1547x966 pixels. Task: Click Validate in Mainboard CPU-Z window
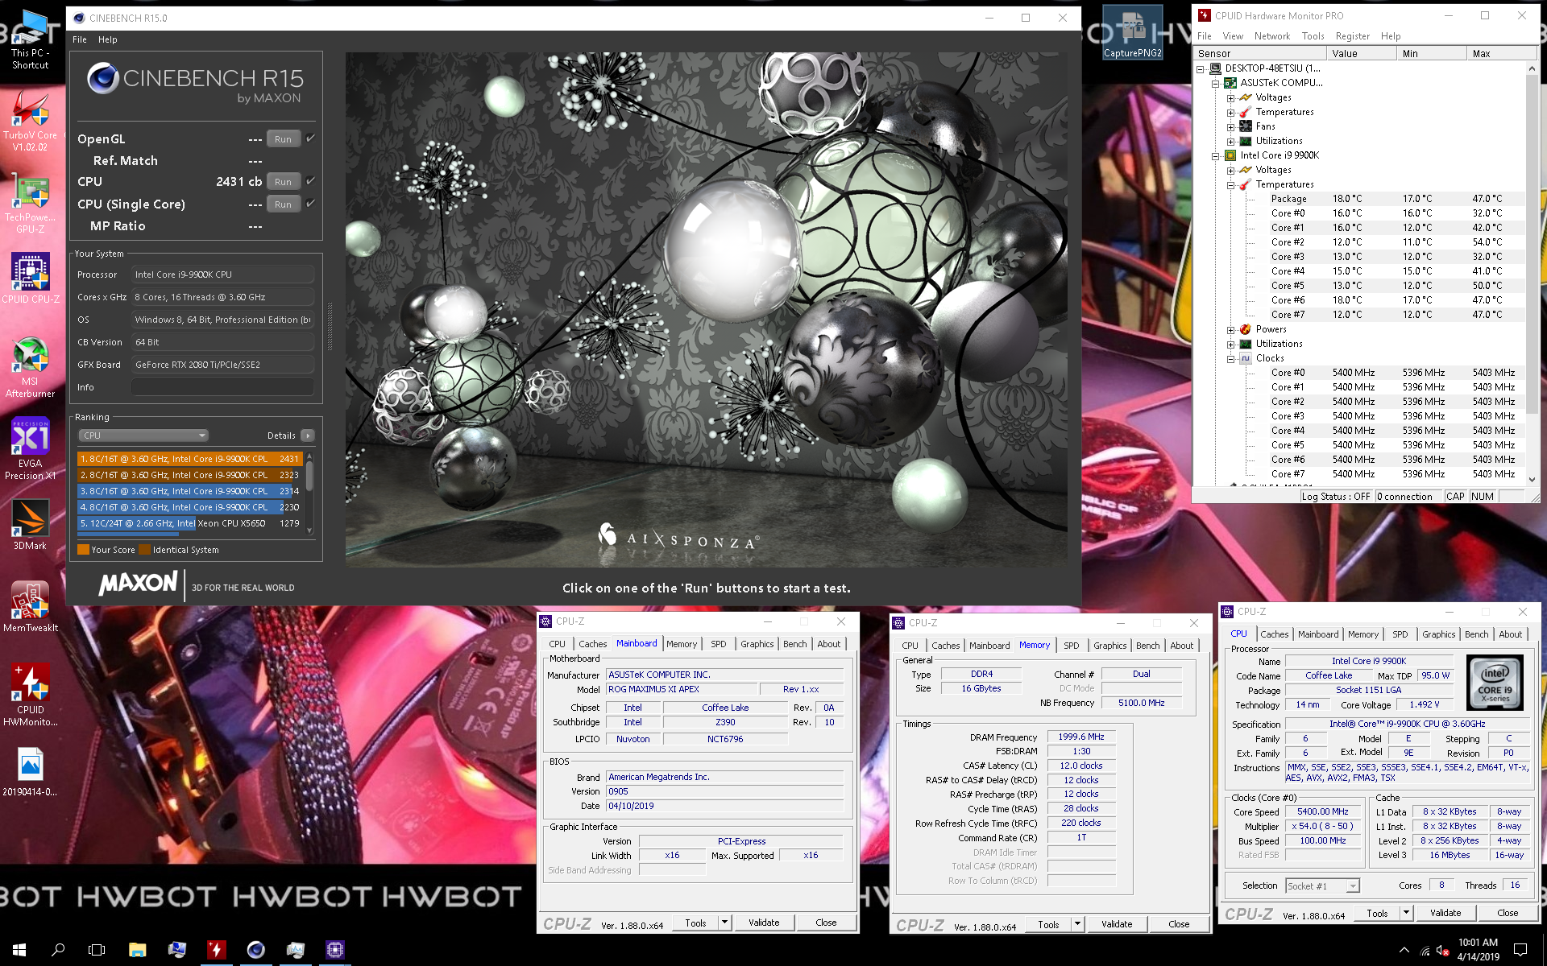tap(764, 923)
